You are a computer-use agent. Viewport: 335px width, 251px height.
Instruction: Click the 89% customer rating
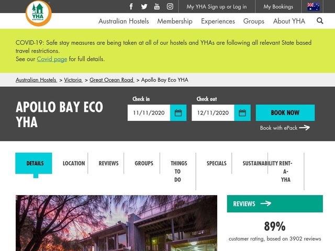point(275,226)
